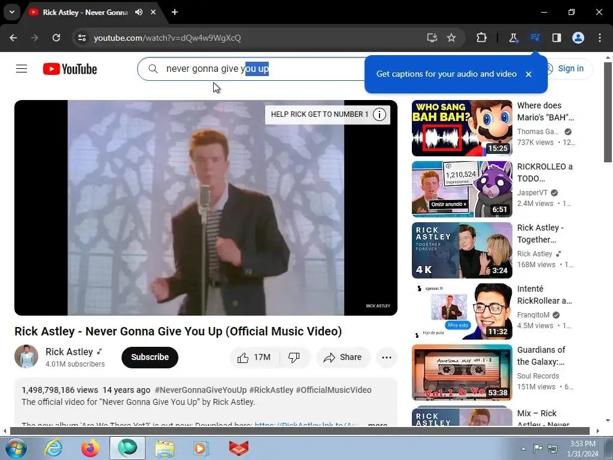Viewport: 613px width, 460px height.
Task: Bookmark this page with the star
Action: pos(451,38)
